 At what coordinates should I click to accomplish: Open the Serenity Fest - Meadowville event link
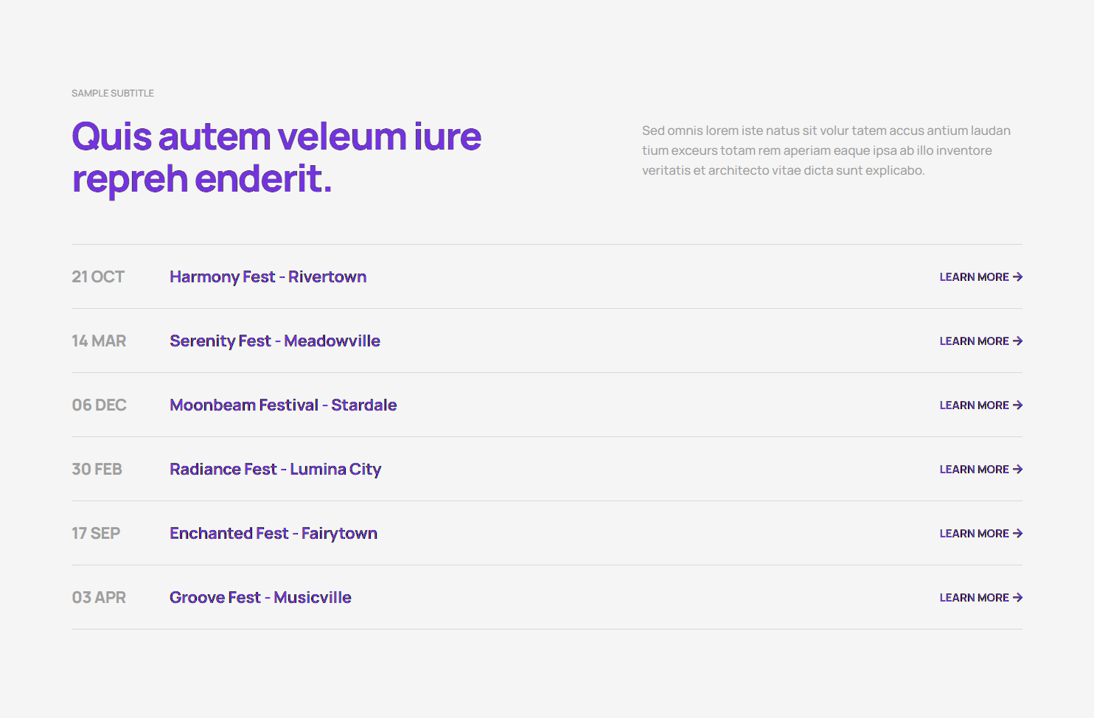(274, 341)
